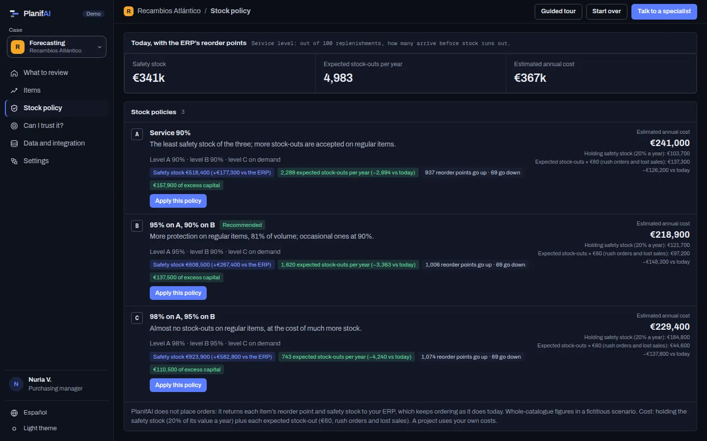Select the B letter badge for policy B

pos(137,226)
